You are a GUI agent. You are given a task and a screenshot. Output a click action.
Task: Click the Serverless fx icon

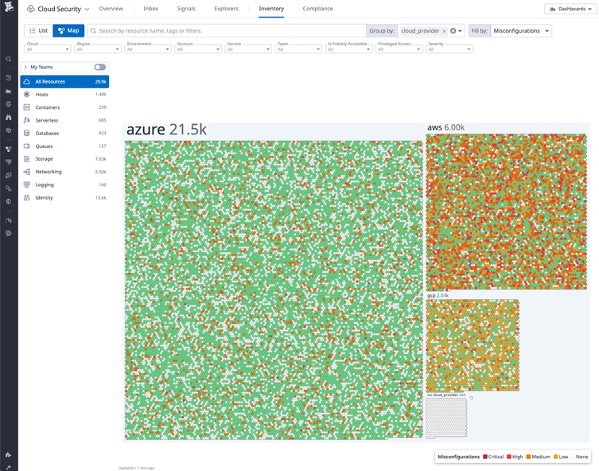(x=27, y=120)
